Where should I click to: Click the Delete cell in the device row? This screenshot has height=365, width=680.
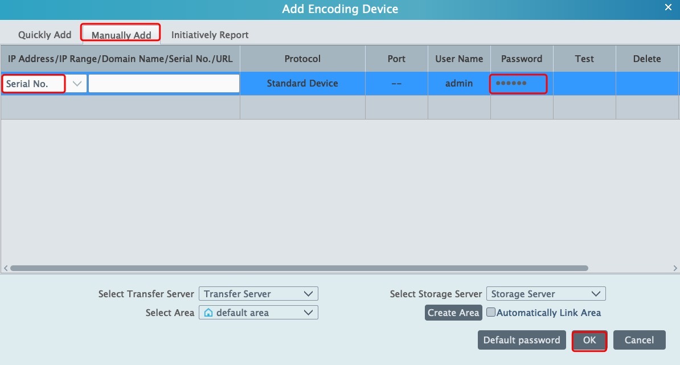[x=647, y=84]
